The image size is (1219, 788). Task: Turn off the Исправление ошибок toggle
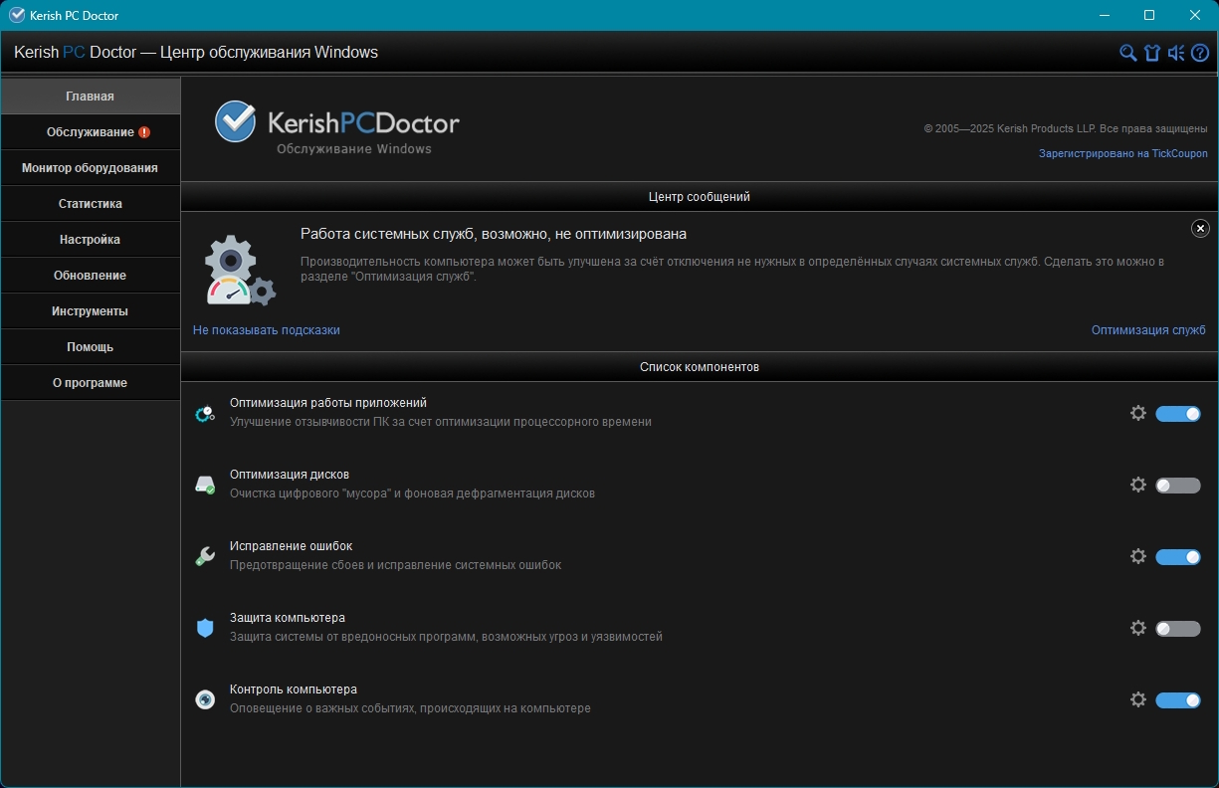1178,557
